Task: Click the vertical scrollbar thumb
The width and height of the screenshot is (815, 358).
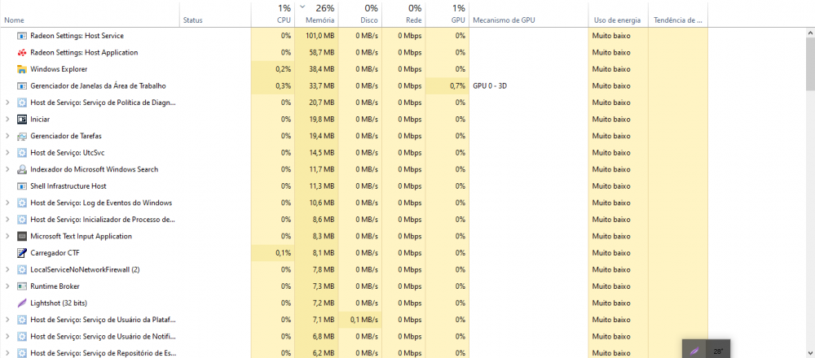Action: (x=809, y=61)
